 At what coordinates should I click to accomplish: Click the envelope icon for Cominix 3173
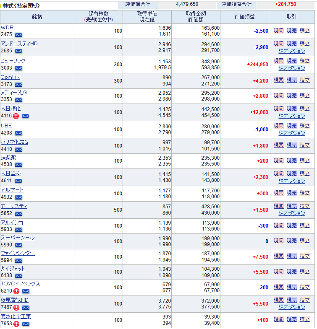click(18, 85)
